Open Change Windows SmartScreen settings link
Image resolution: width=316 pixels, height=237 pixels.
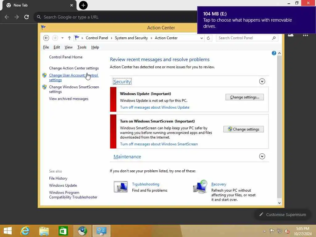74,89
